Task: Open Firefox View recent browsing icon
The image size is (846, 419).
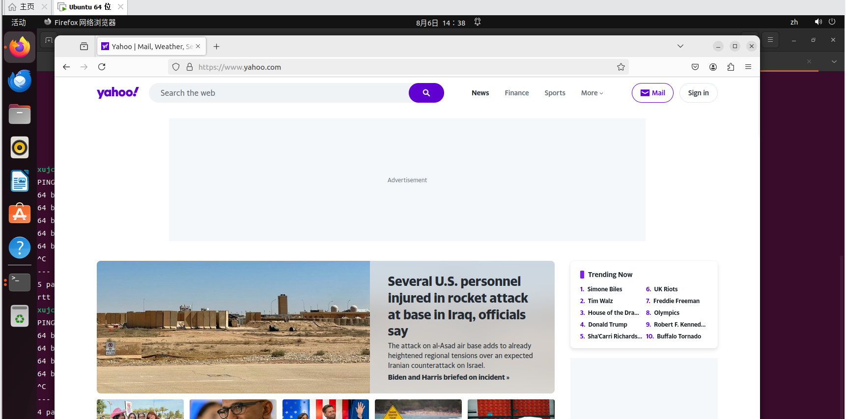Action: (x=84, y=46)
